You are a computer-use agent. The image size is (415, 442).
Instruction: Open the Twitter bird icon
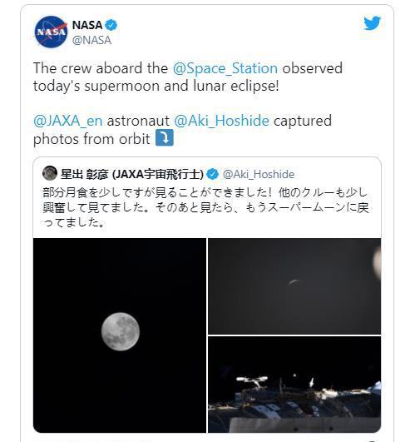pyautogui.click(x=372, y=23)
